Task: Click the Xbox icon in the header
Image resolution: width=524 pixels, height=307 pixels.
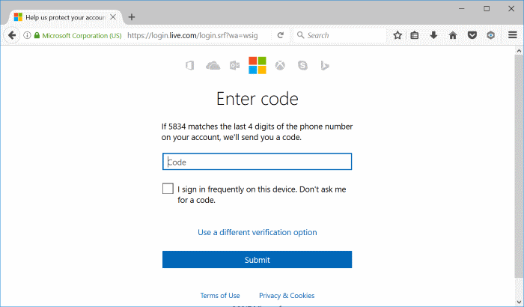Action: click(x=280, y=65)
